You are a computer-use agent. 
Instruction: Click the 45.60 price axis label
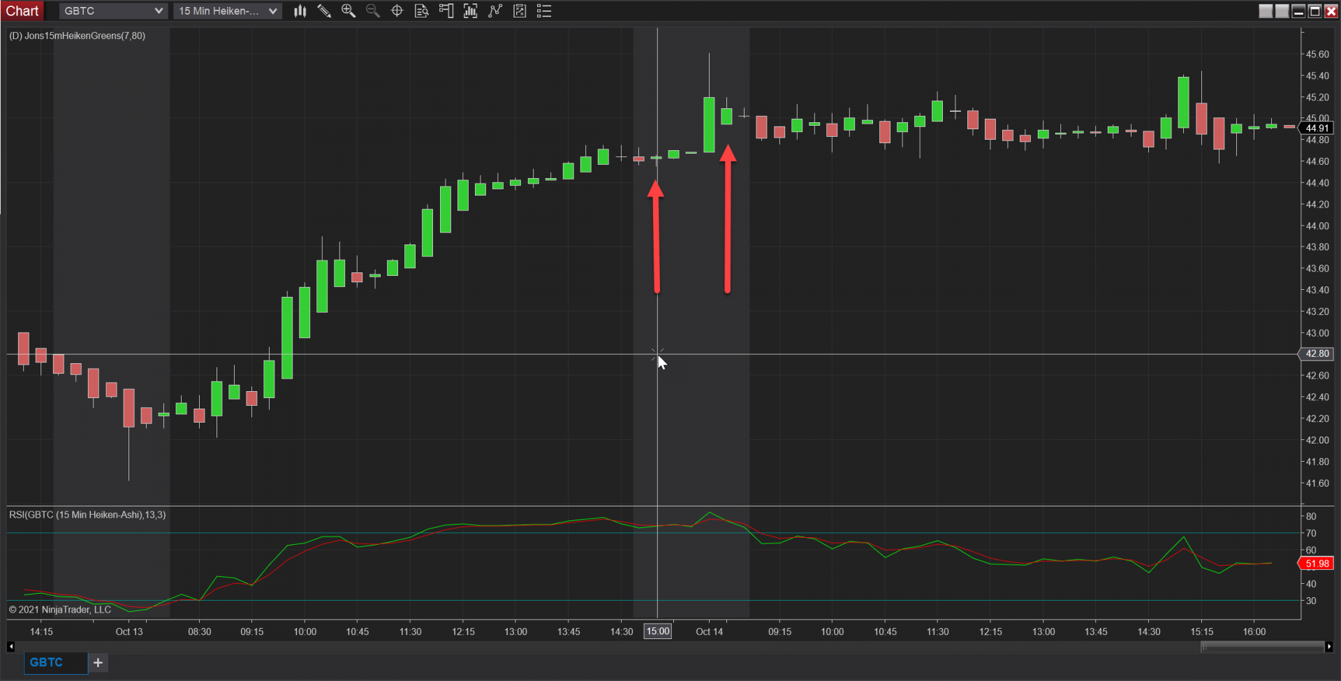pos(1318,54)
